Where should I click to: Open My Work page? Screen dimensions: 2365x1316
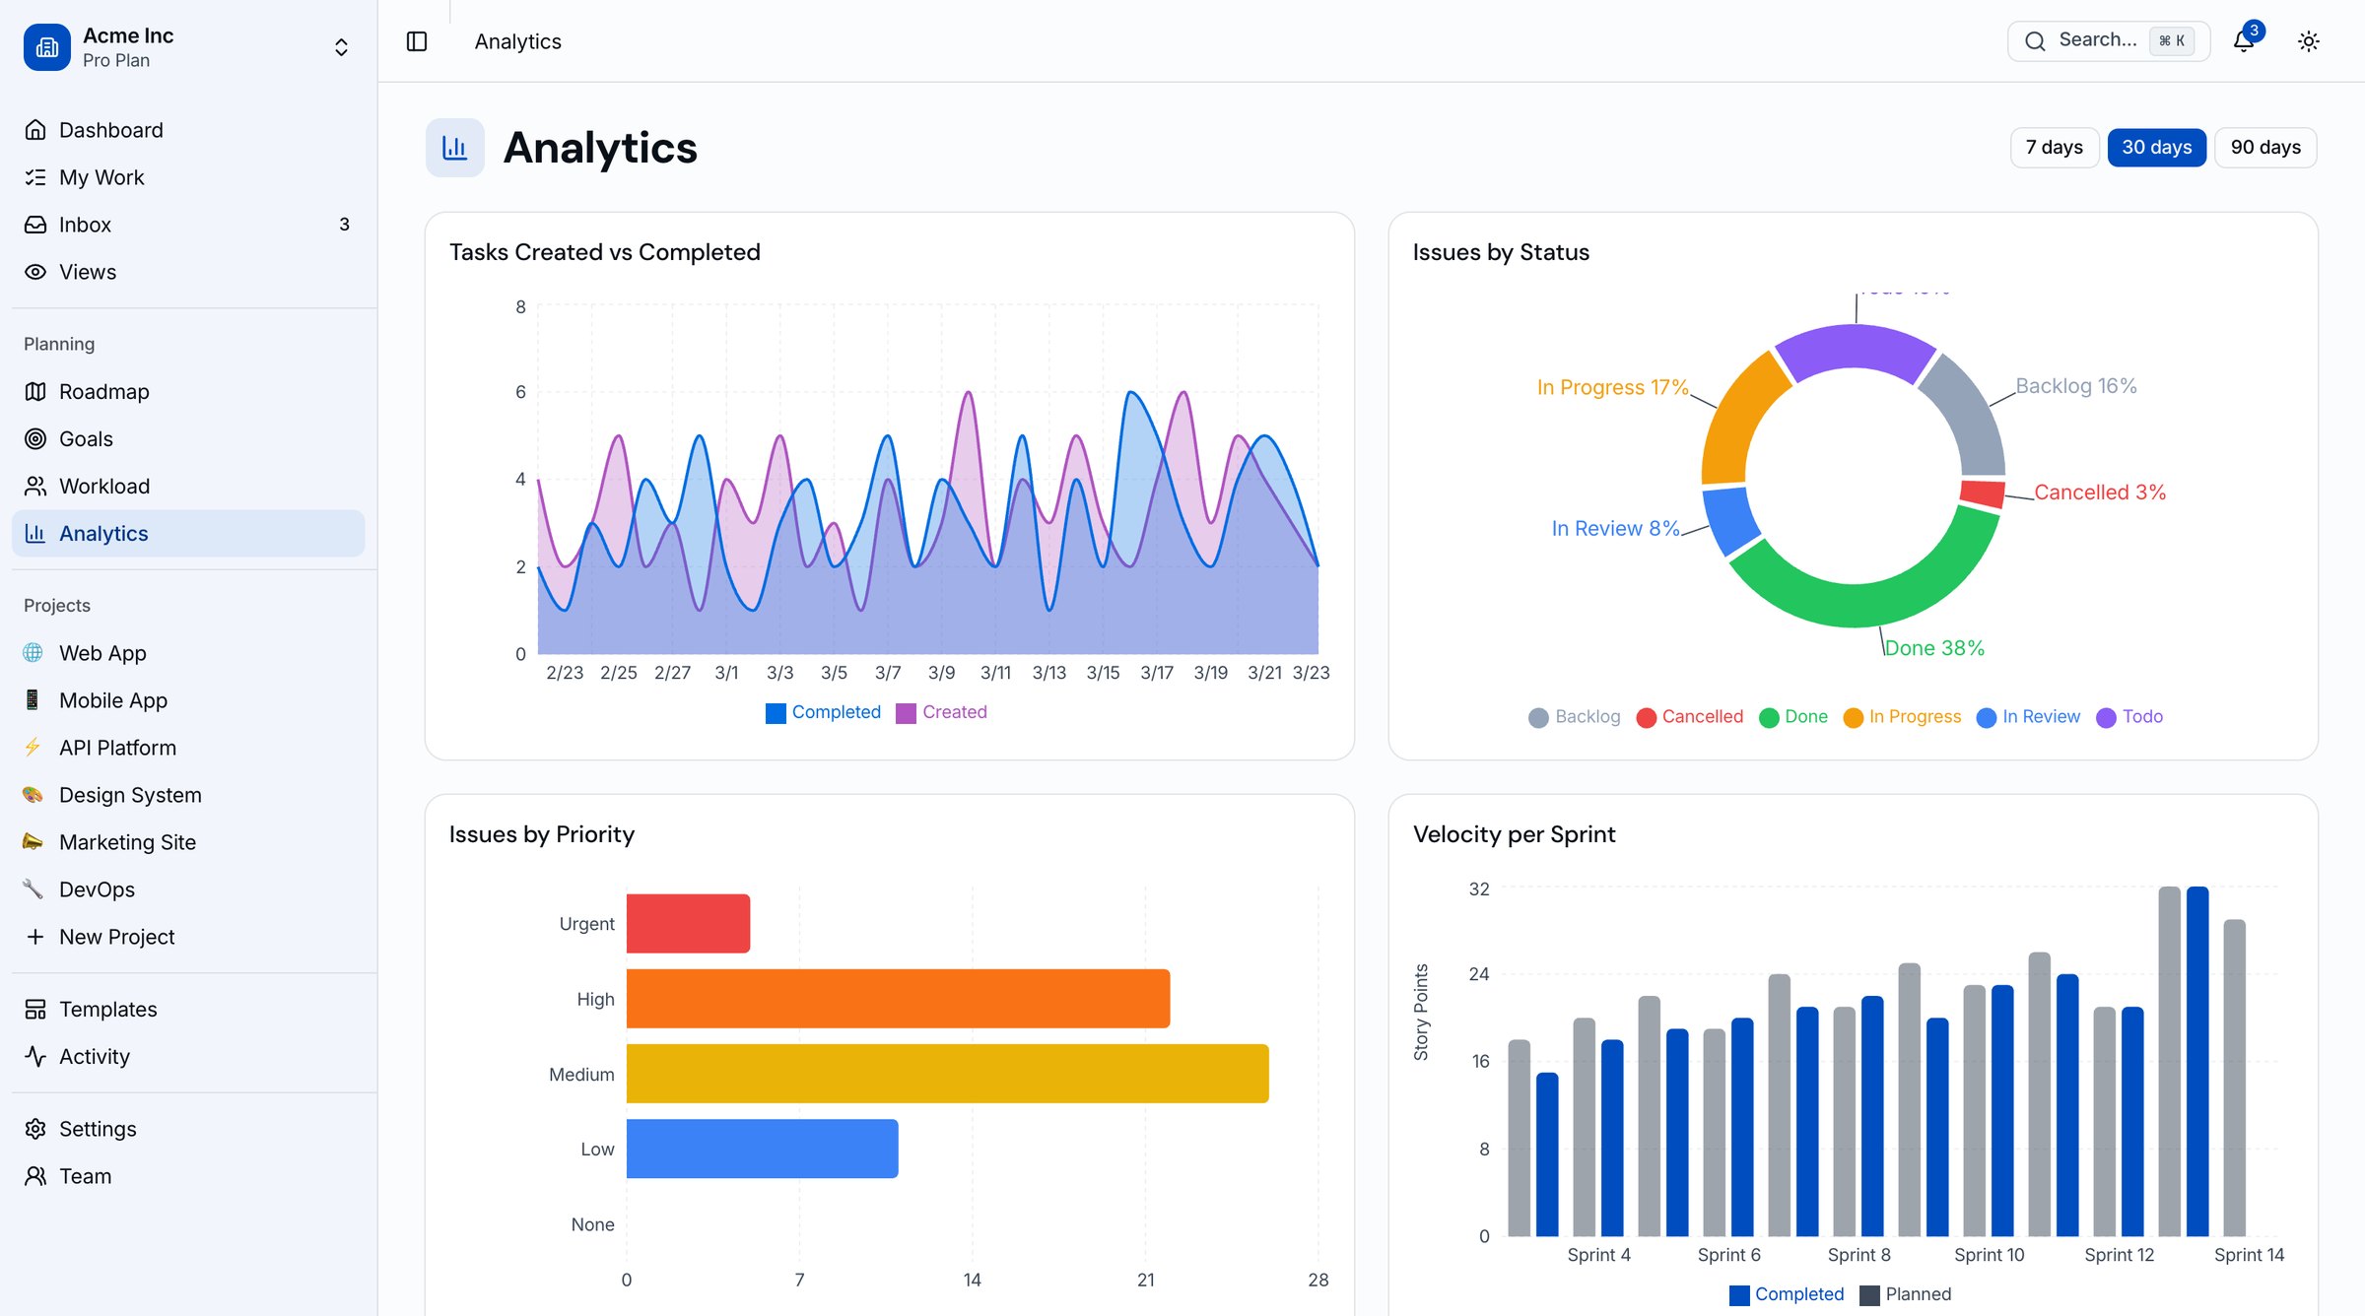pyautogui.click(x=188, y=177)
